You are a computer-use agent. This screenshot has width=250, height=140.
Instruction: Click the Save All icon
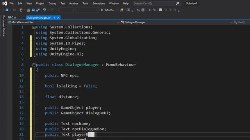(x=38, y=10)
